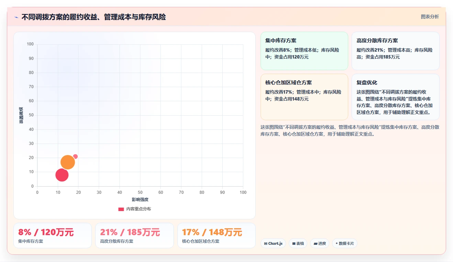Click 核心仓加区域仓方案 label under 17% stat

tap(201, 241)
